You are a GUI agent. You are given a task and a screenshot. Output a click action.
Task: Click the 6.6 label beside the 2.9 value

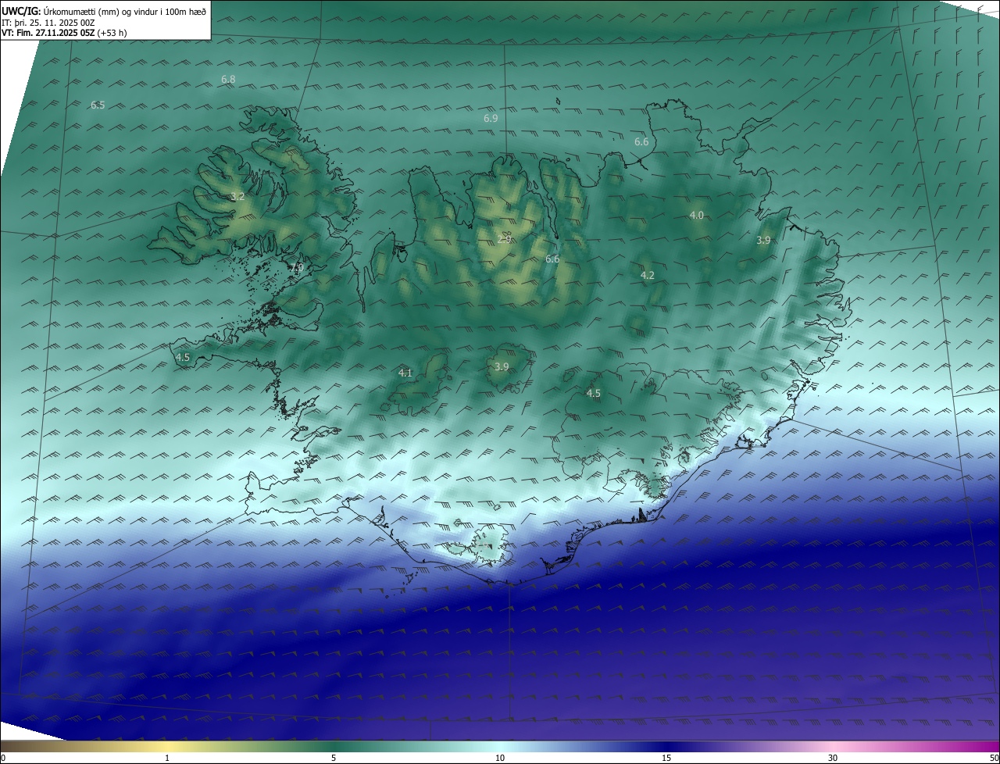552,259
